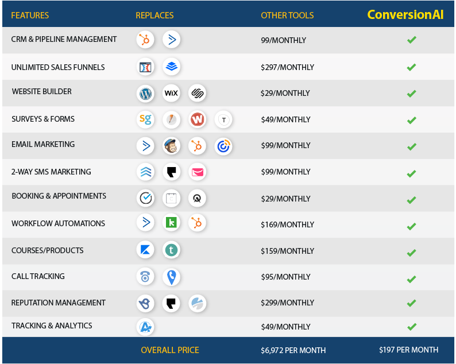Click the green checkmark for Email Marketing
Screen dimensions: 456x364
coord(411,146)
